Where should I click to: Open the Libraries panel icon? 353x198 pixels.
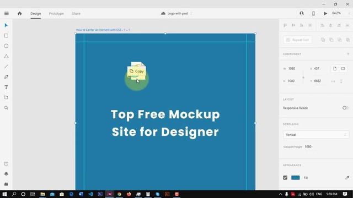click(x=6, y=163)
